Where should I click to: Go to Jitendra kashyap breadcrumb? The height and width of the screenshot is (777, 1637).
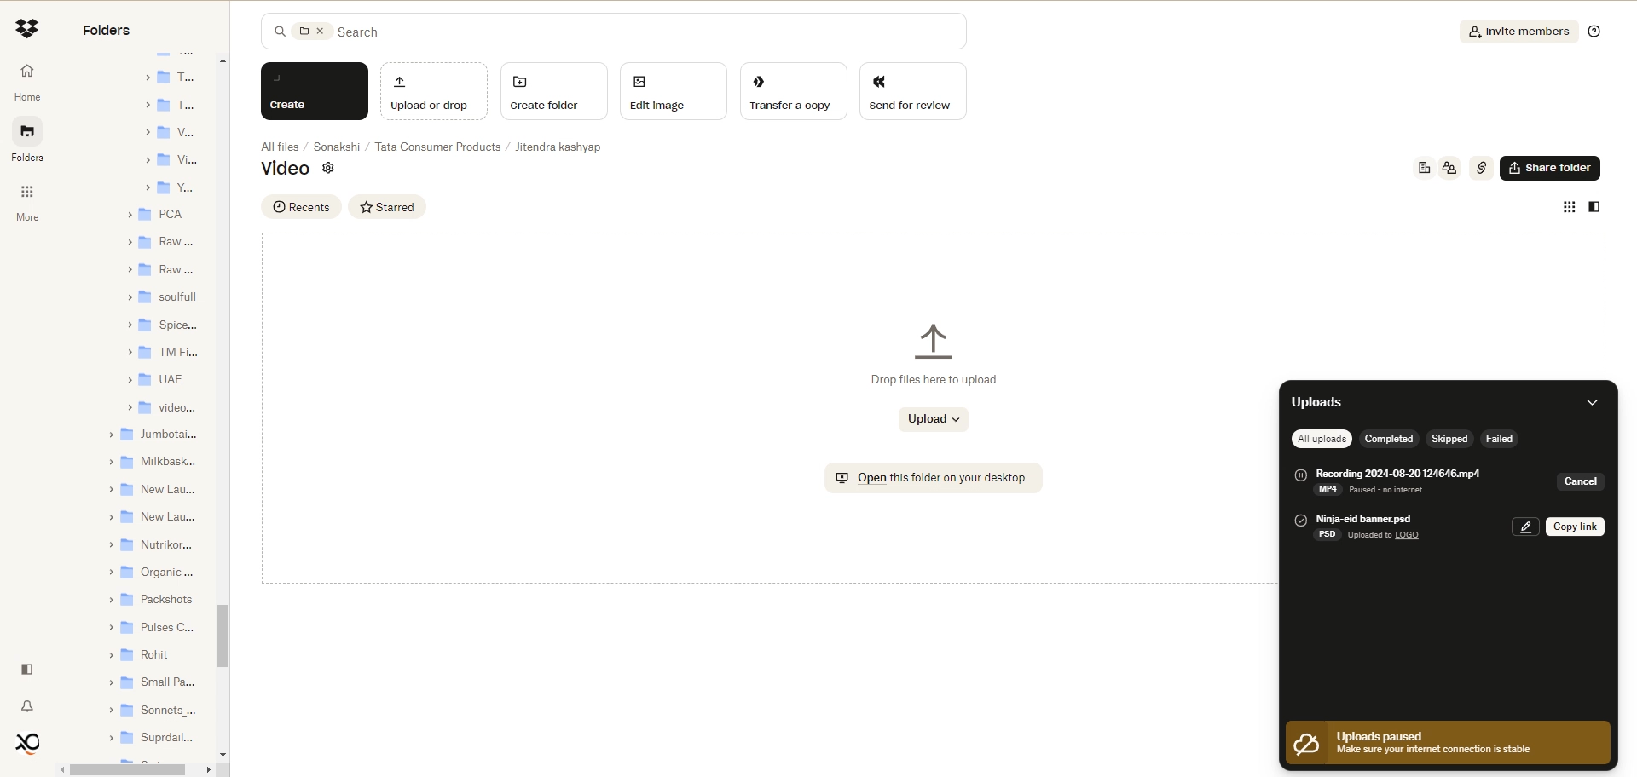(558, 147)
